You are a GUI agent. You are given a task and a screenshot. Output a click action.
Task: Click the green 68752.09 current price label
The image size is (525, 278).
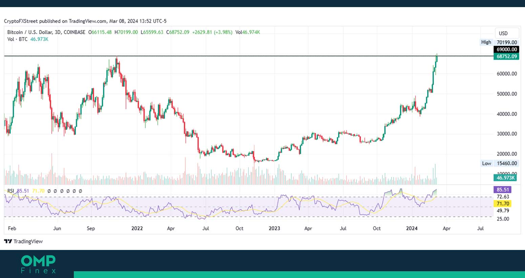(x=507, y=56)
